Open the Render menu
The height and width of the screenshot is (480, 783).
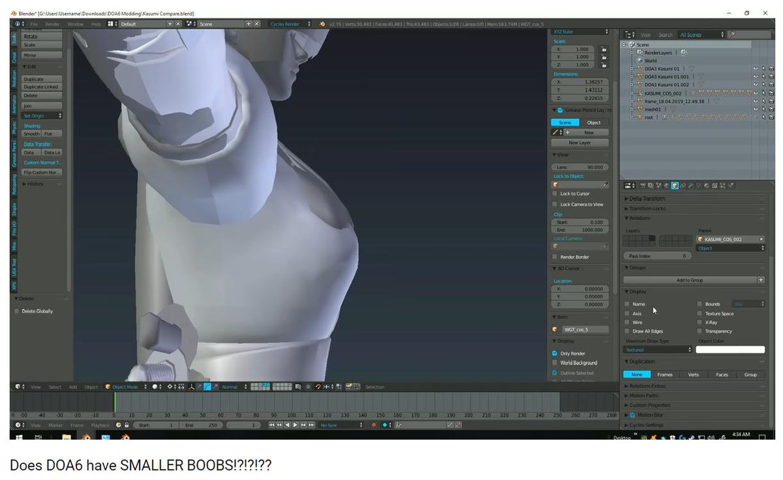[53, 23]
